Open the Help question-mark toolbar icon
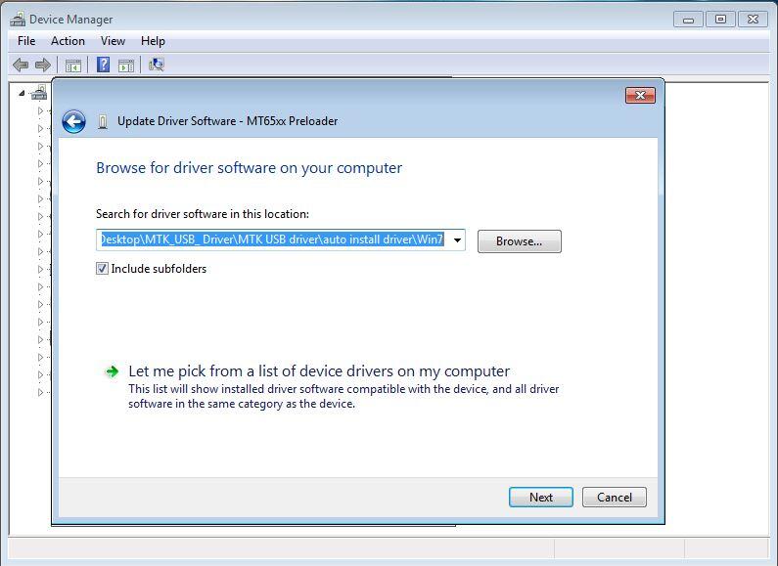 tap(103, 65)
